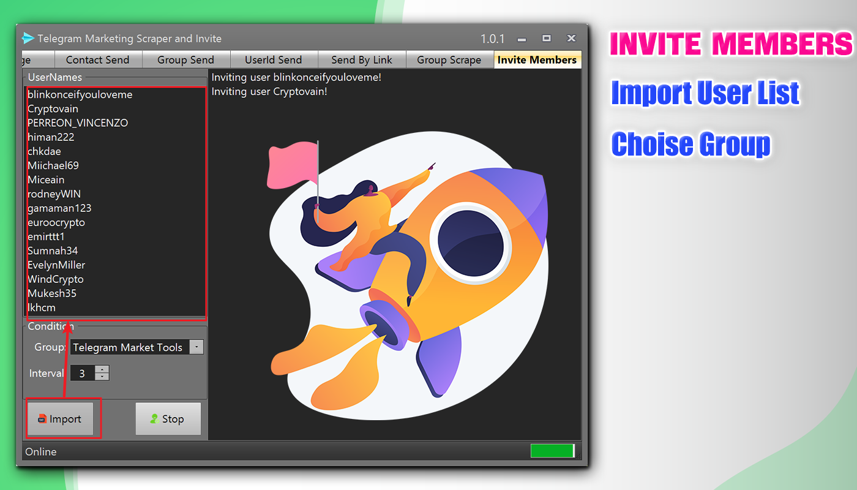The image size is (857, 490).
Task: Decrease Interval using the down arrow
Action: pyautogui.click(x=103, y=377)
